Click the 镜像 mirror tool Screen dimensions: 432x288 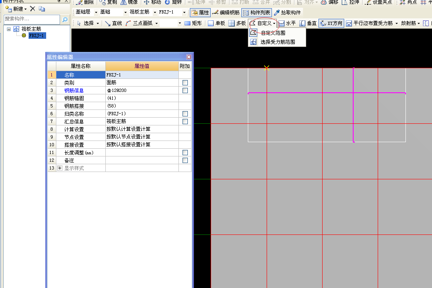coord(129,2)
